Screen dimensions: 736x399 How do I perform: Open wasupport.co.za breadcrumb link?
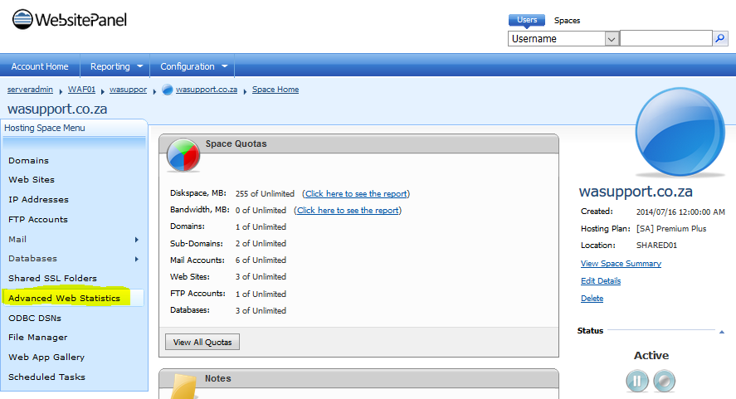tap(207, 90)
